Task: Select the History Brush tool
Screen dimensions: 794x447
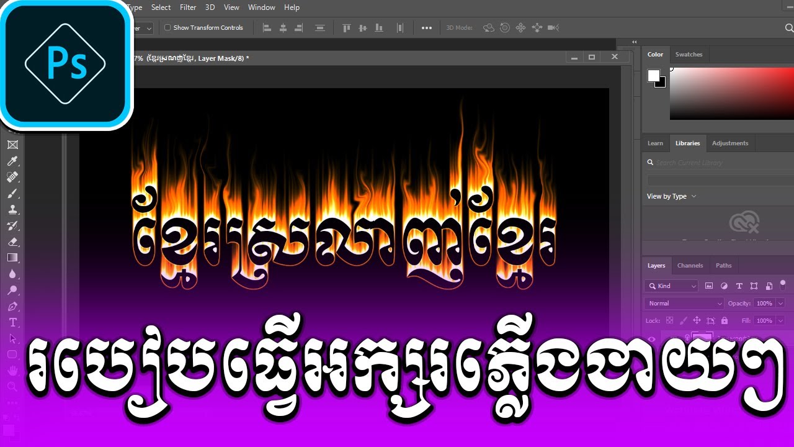Action: pyautogui.click(x=12, y=225)
